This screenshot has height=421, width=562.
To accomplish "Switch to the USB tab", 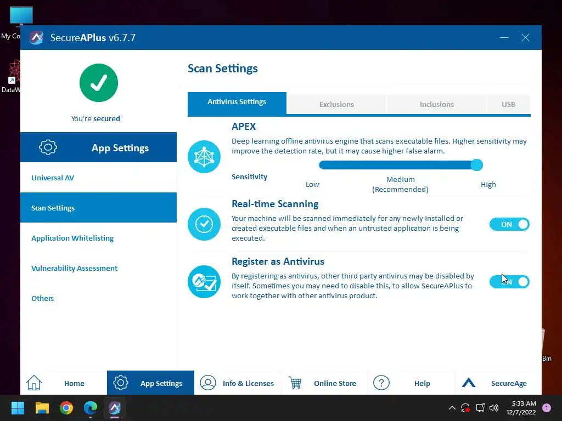I will tap(508, 104).
